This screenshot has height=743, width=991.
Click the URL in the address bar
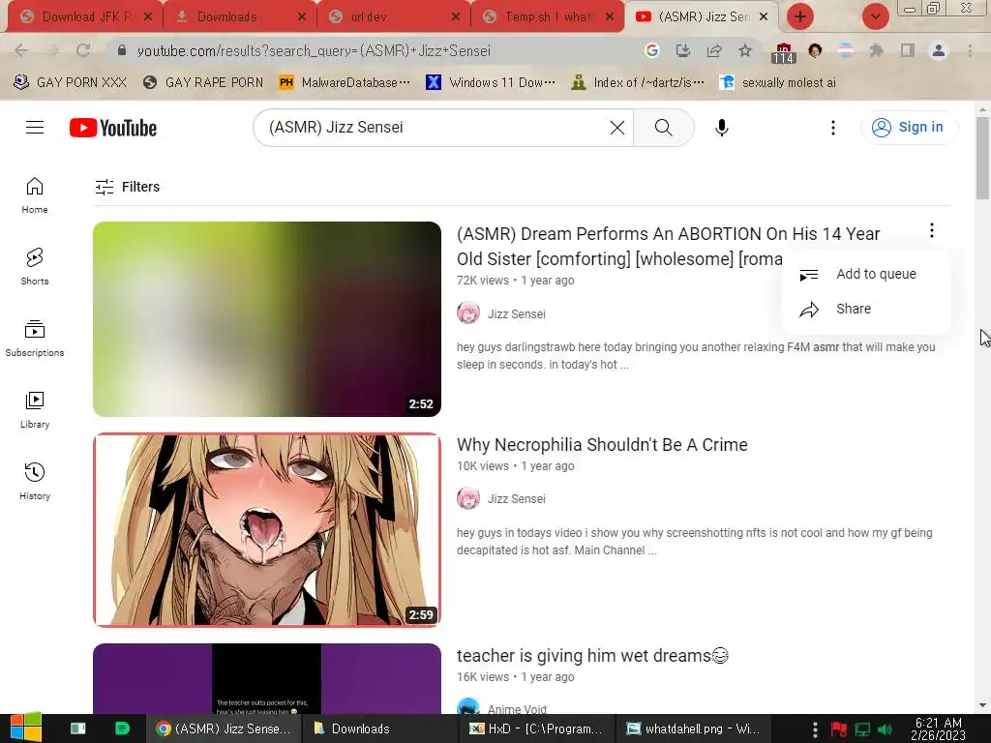coord(314,50)
